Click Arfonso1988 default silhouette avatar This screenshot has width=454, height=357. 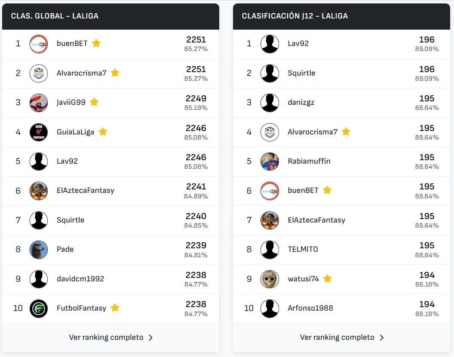pos(270,308)
